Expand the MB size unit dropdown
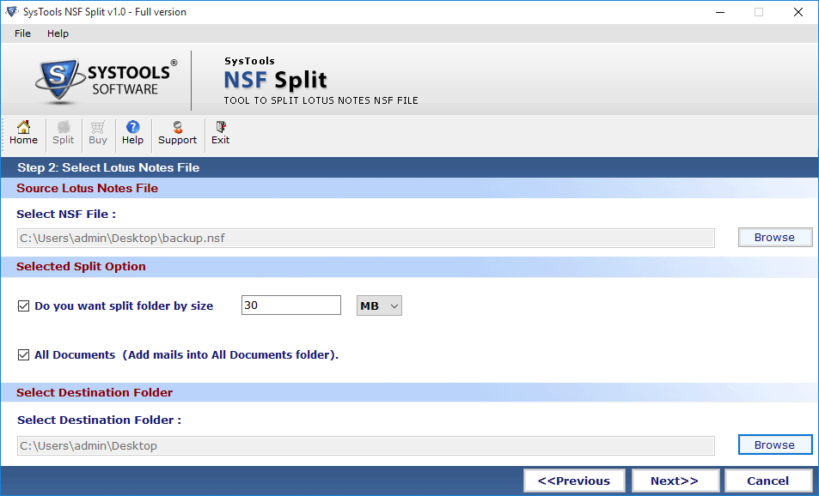The width and height of the screenshot is (819, 496). [379, 305]
